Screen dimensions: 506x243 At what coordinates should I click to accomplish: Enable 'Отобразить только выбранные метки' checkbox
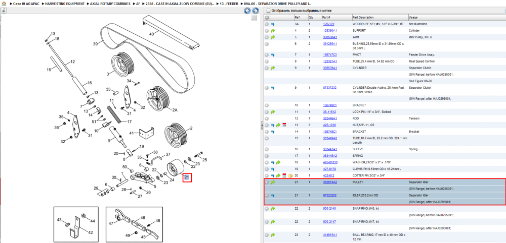268,11
